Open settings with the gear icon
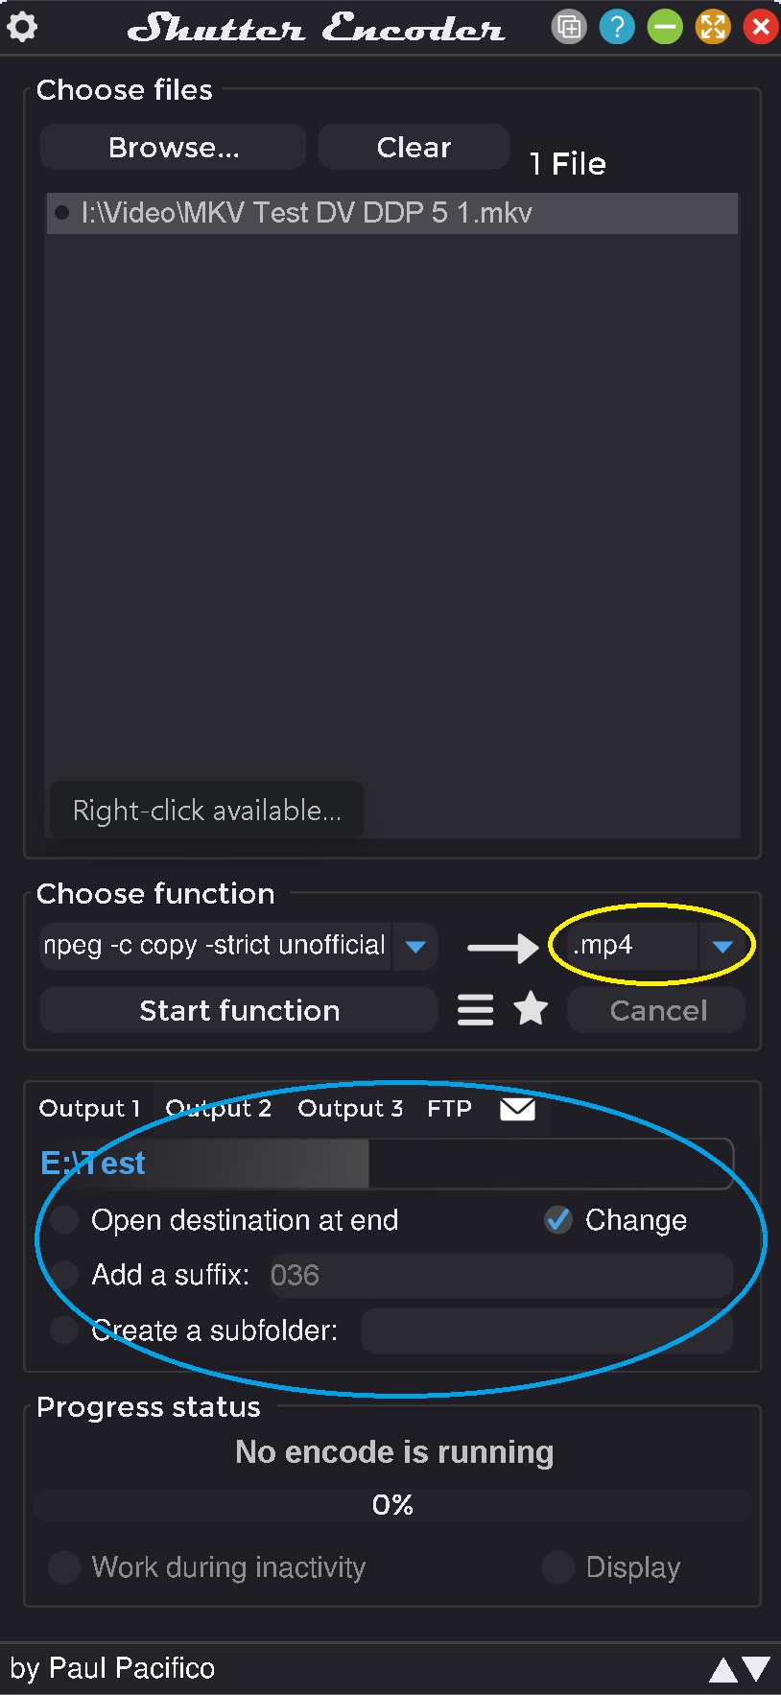The width and height of the screenshot is (781, 1695). (x=22, y=27)
